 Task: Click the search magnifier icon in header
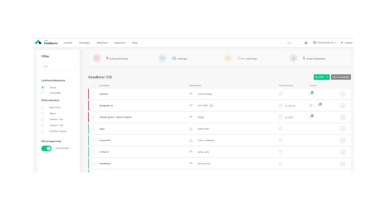[305, 43]
